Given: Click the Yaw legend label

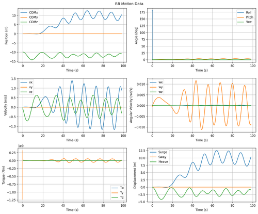Looking at the screenshot, I should pos(249,22).
